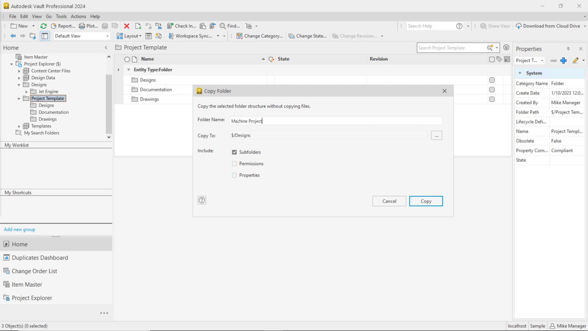This screenshot has height=331, width=588.
Task: Uncheck the Subfolders checkbox
Action: [x=234, y=152]
